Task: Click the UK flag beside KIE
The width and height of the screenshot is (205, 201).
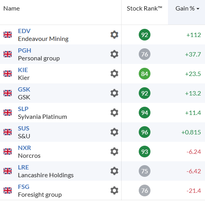Action: (7, 74)
